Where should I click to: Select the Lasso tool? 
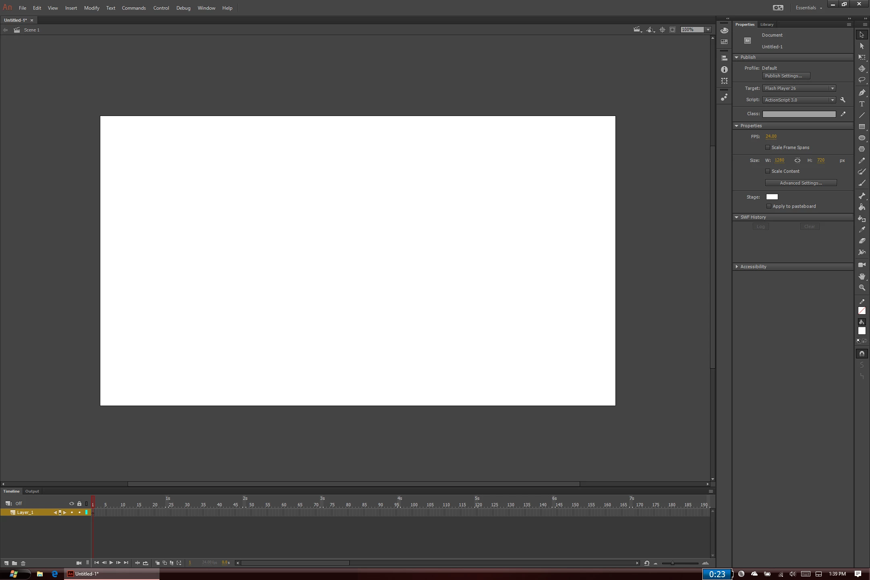coord(862,80)
